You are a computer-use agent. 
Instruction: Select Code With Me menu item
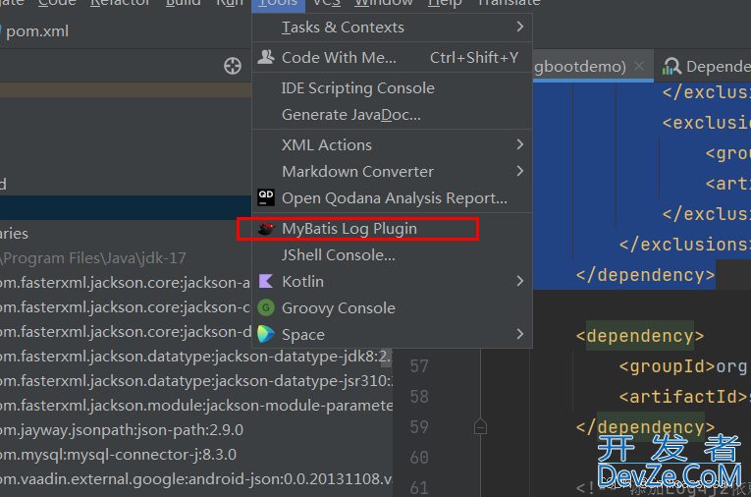[392, 58]
